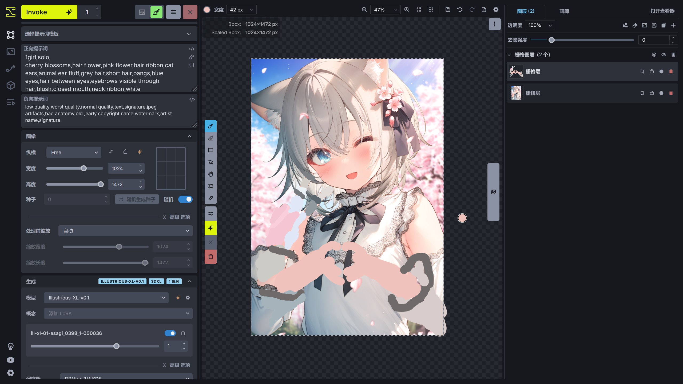683x384 pixels.
Task: Open the Free aspect ratio dropdown
Action: [x=74, y=152]
